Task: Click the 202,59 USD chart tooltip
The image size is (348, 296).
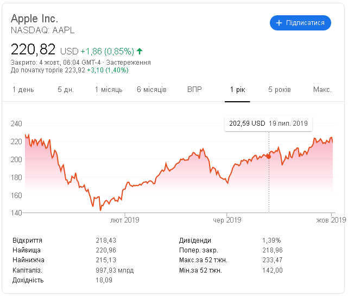Action: tap(268, 124)
